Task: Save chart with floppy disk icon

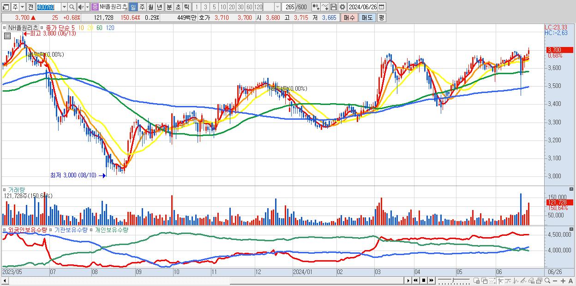Action: [x=334, y=7]
